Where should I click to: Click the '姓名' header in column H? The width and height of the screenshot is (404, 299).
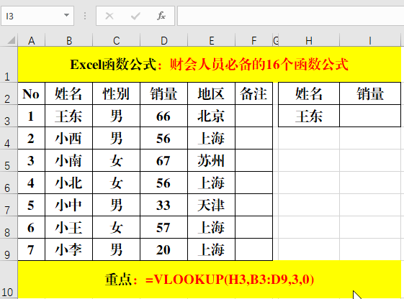pyautogui.click(x=309, y=93)
